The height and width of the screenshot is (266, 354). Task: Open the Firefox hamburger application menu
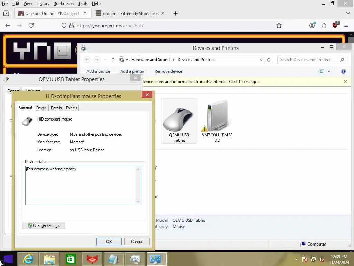coord(346,25)
